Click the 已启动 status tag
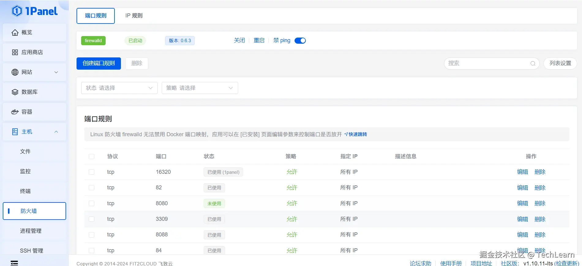 click(x=135, y=41)
